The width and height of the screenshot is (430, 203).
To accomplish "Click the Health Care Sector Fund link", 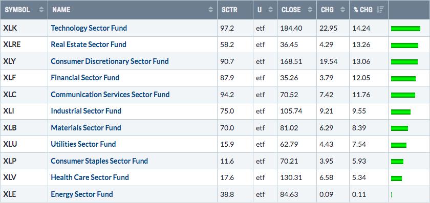I will tap(90, 177).
